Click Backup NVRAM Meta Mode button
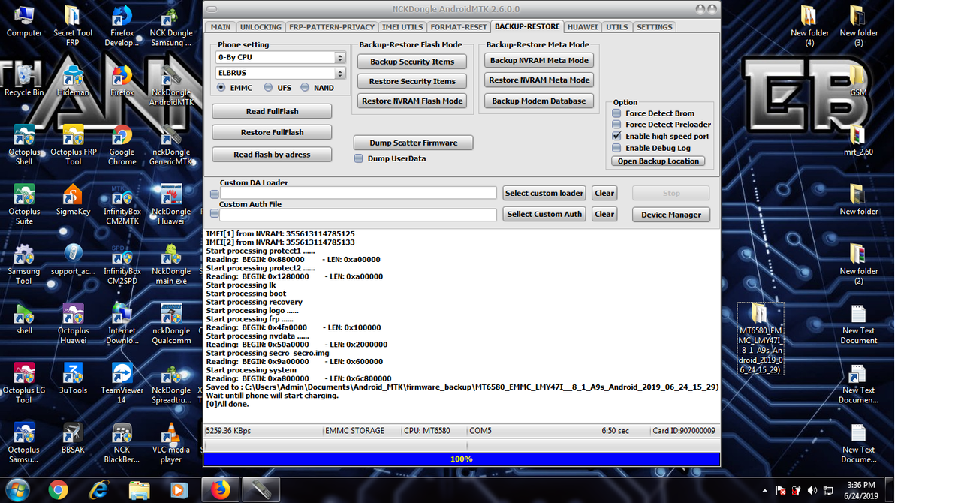This screenshot has height=503, width=961. [539, 60]
